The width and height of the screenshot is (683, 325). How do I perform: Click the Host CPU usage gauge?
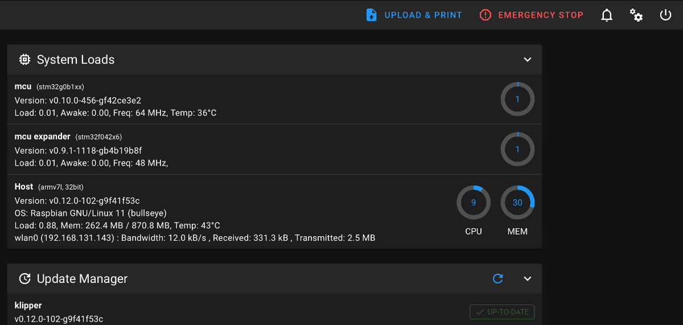coord(474,202)
